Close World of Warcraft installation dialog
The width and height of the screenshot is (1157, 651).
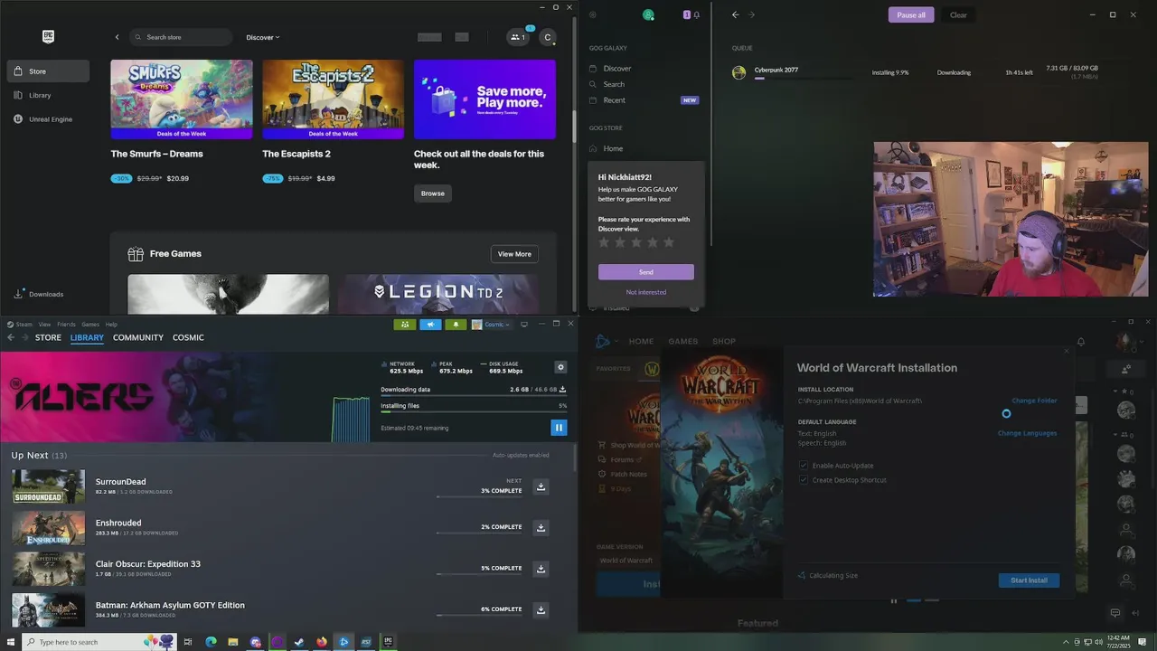pos(1067,351)
